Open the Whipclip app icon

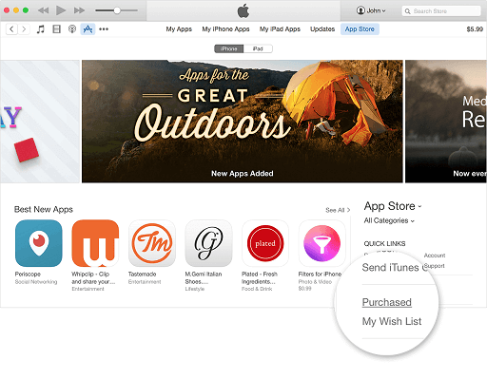(95, 243)
